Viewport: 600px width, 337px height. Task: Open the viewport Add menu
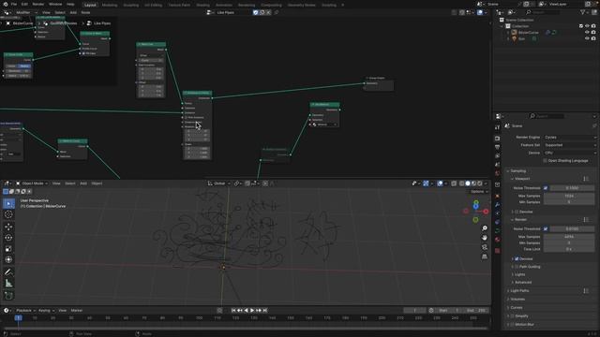pyautogui.click(x=83, y=183)
